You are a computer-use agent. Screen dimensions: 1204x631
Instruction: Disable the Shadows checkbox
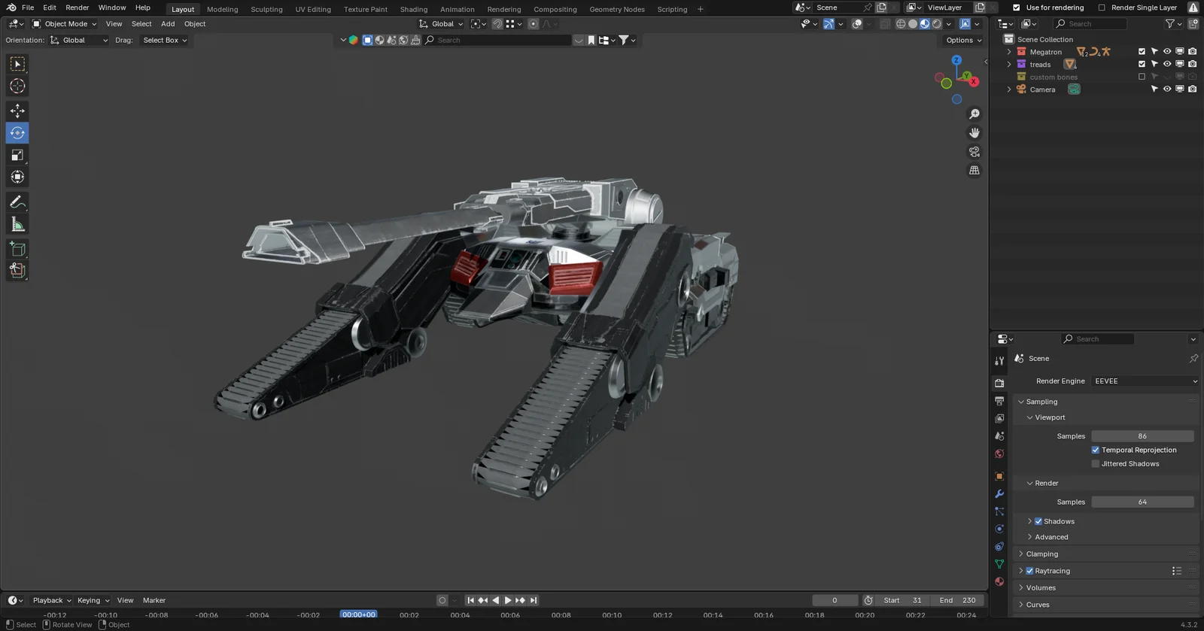pyautogui.click(x=1038, y=521)
